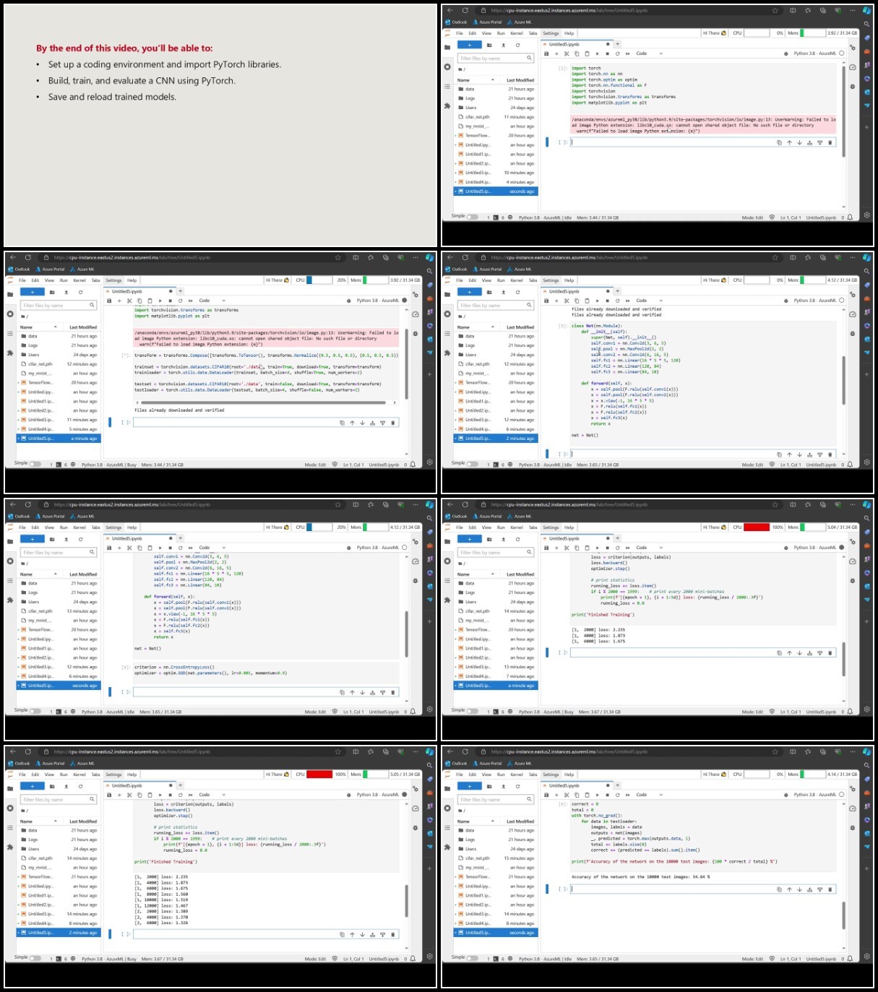Toggle Simple mode in the CIFAR10 dataset frame
The width and height of the screenshot is (878, 992).
pyautogui.click(x=35, y=464)
